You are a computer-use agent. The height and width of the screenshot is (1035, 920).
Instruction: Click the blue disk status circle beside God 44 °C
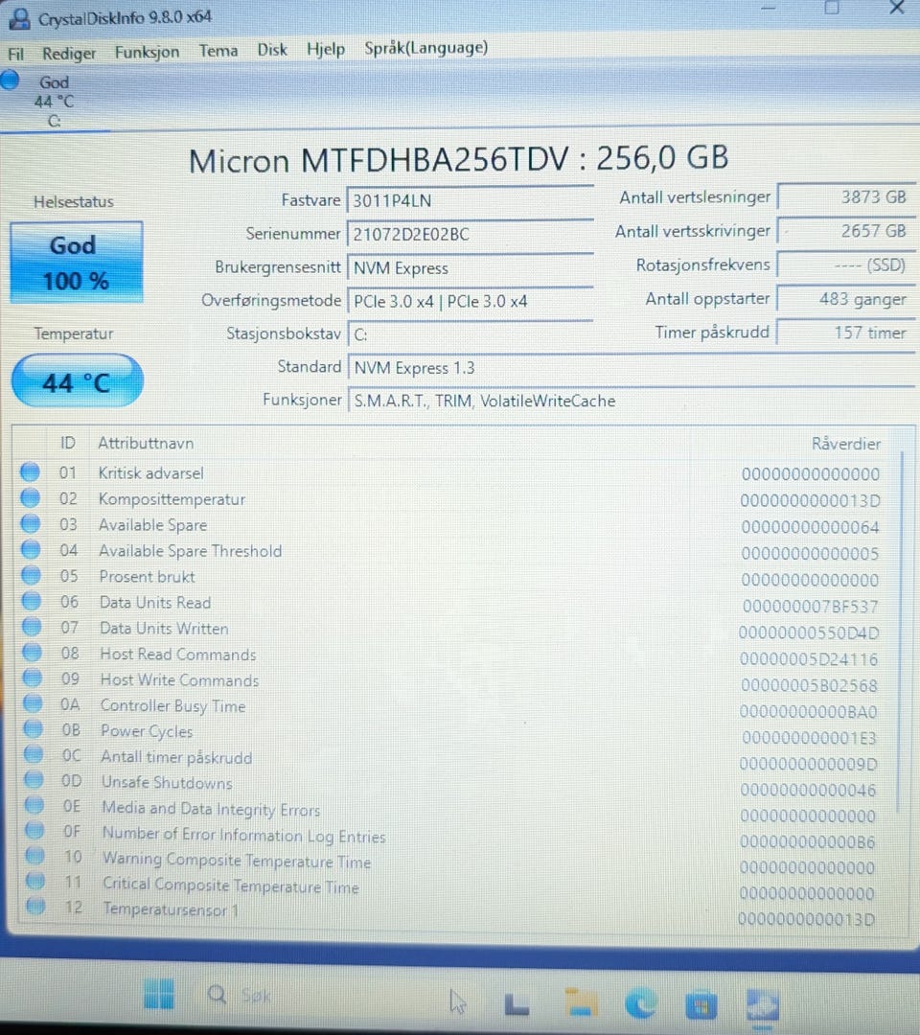(10, 80)
